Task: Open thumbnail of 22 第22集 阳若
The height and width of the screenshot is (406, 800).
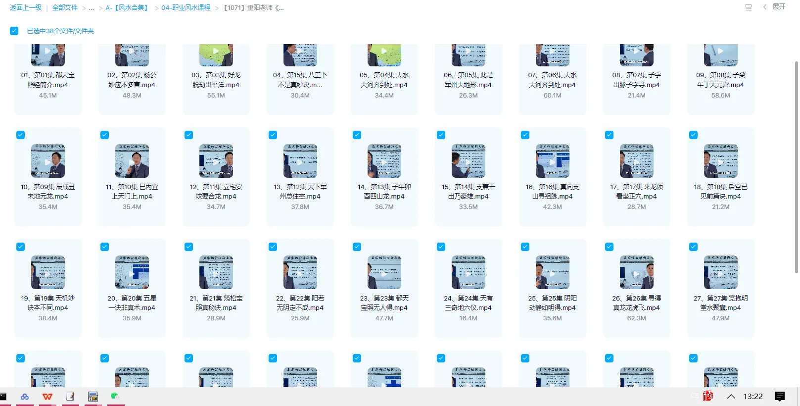Action: [x=300, y=272]
